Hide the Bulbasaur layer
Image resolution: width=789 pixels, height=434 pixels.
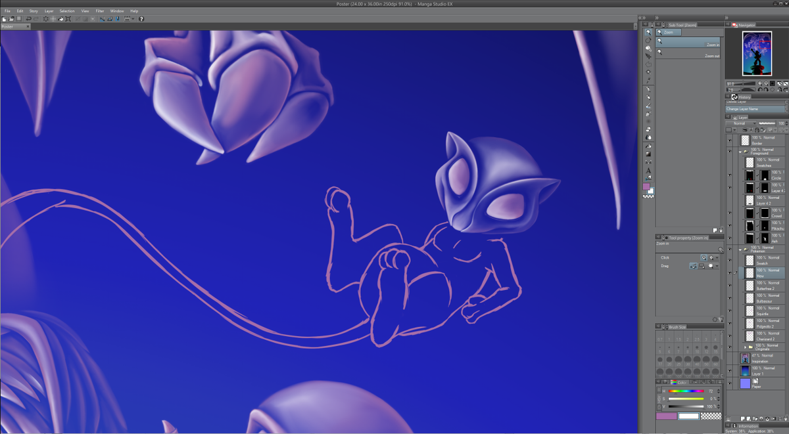729,298
